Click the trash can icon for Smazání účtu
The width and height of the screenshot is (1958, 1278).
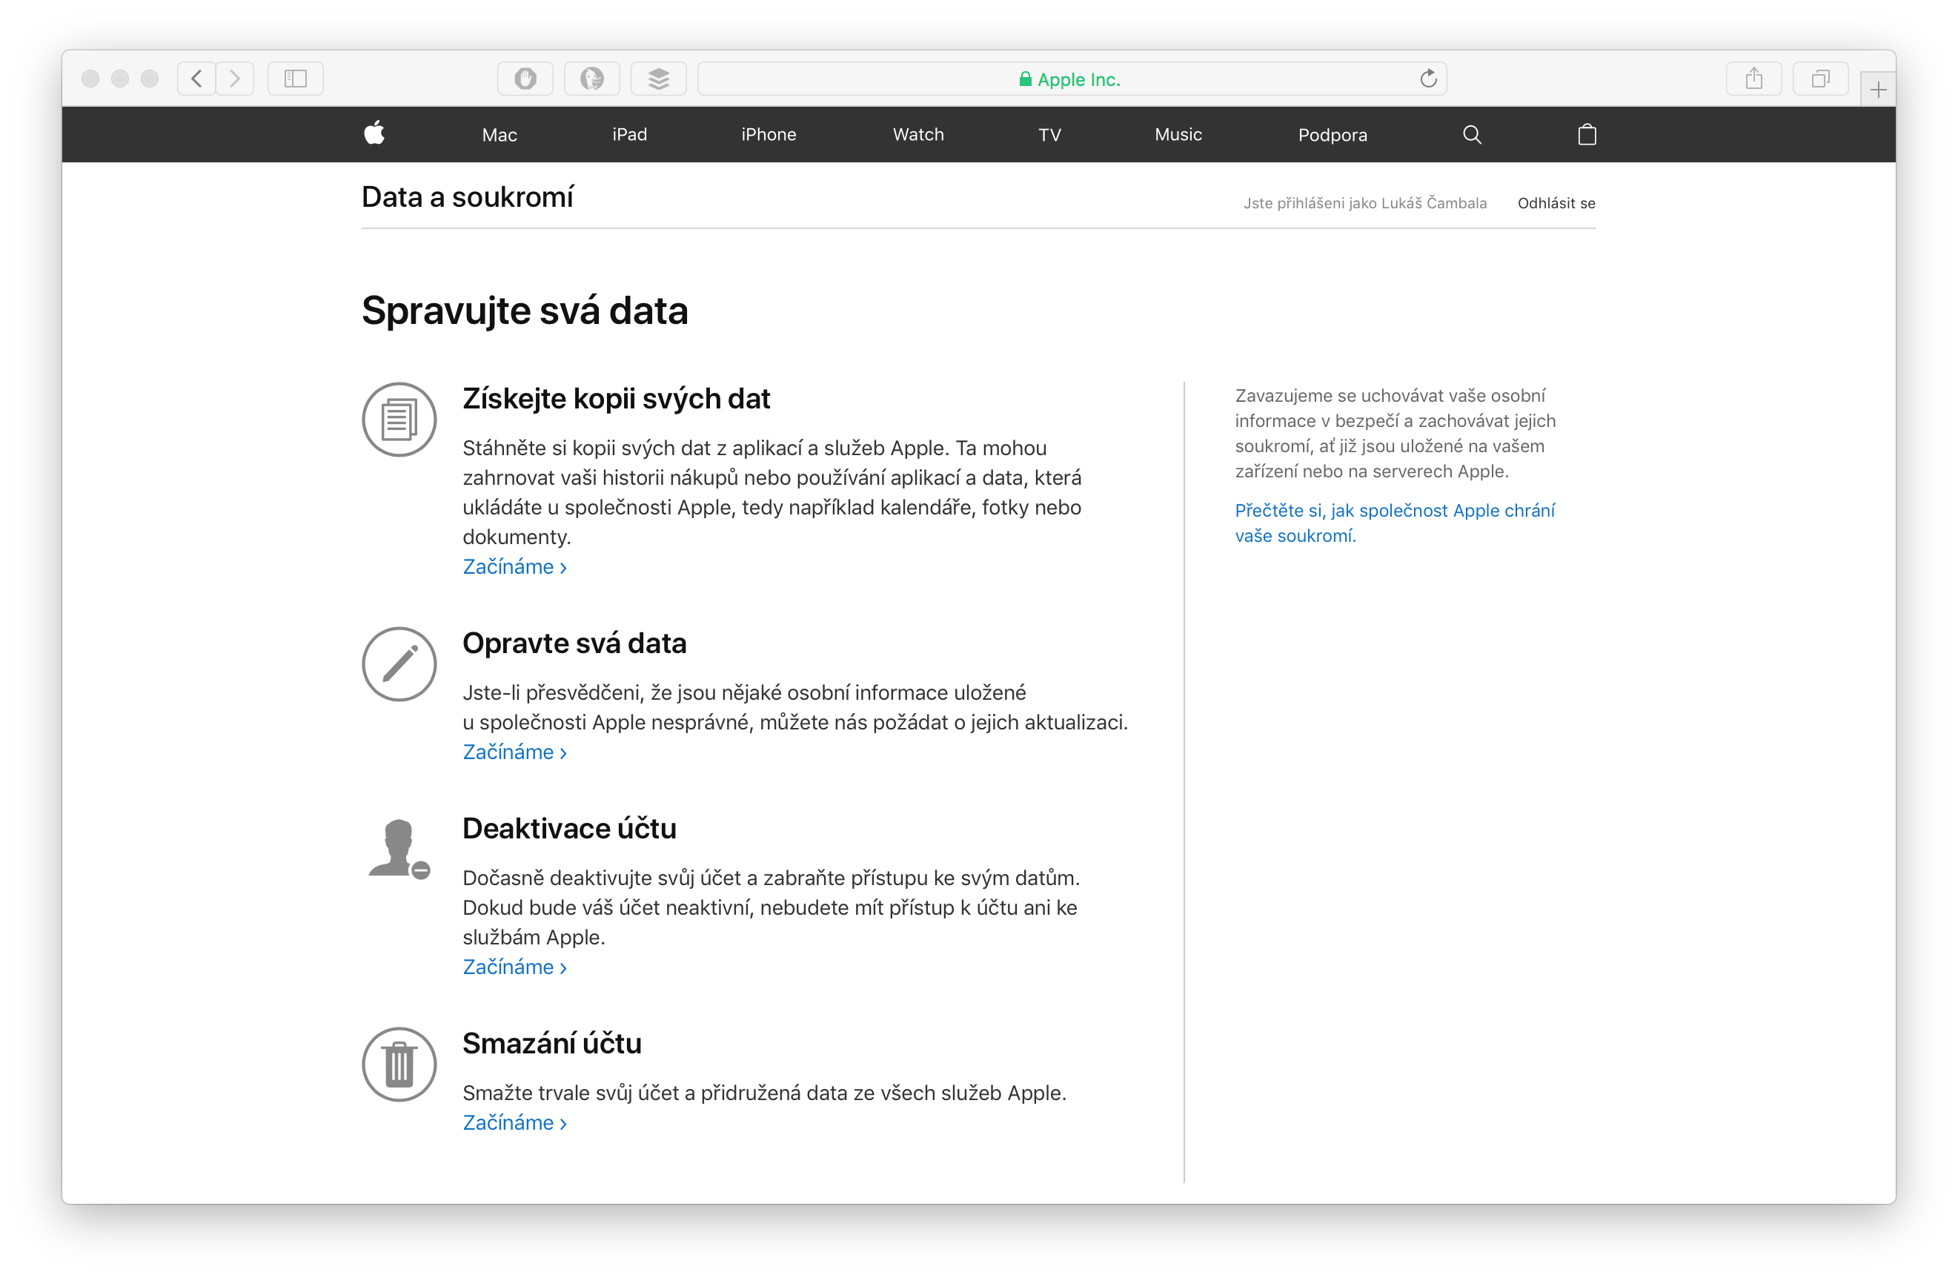[399, 1064]
